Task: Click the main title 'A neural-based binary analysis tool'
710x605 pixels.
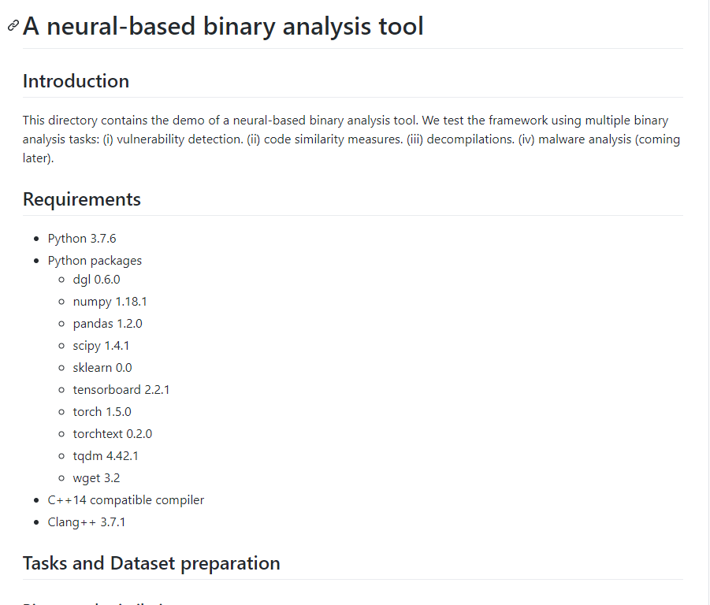Action: [223, 26]
